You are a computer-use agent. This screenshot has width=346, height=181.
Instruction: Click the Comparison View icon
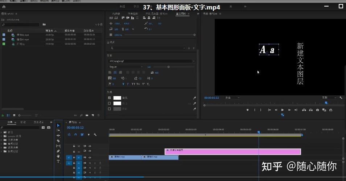[324, 110]
